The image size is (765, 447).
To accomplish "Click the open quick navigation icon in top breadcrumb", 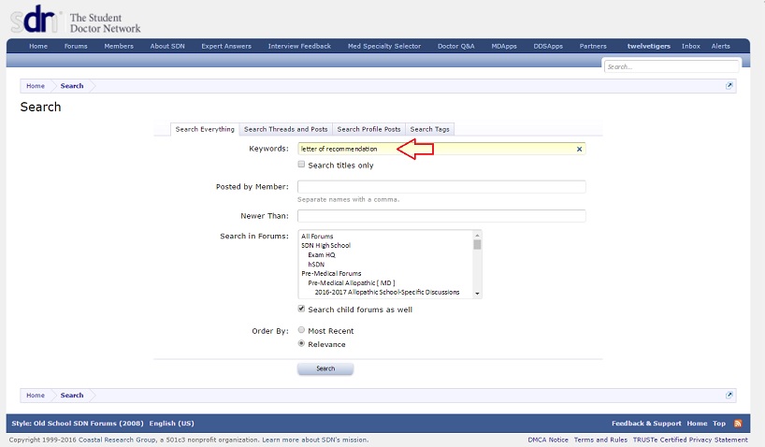I will [729, 86].
